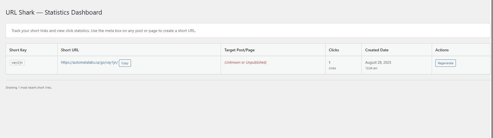
Task: Click the click count number 1
Action: 330,63
